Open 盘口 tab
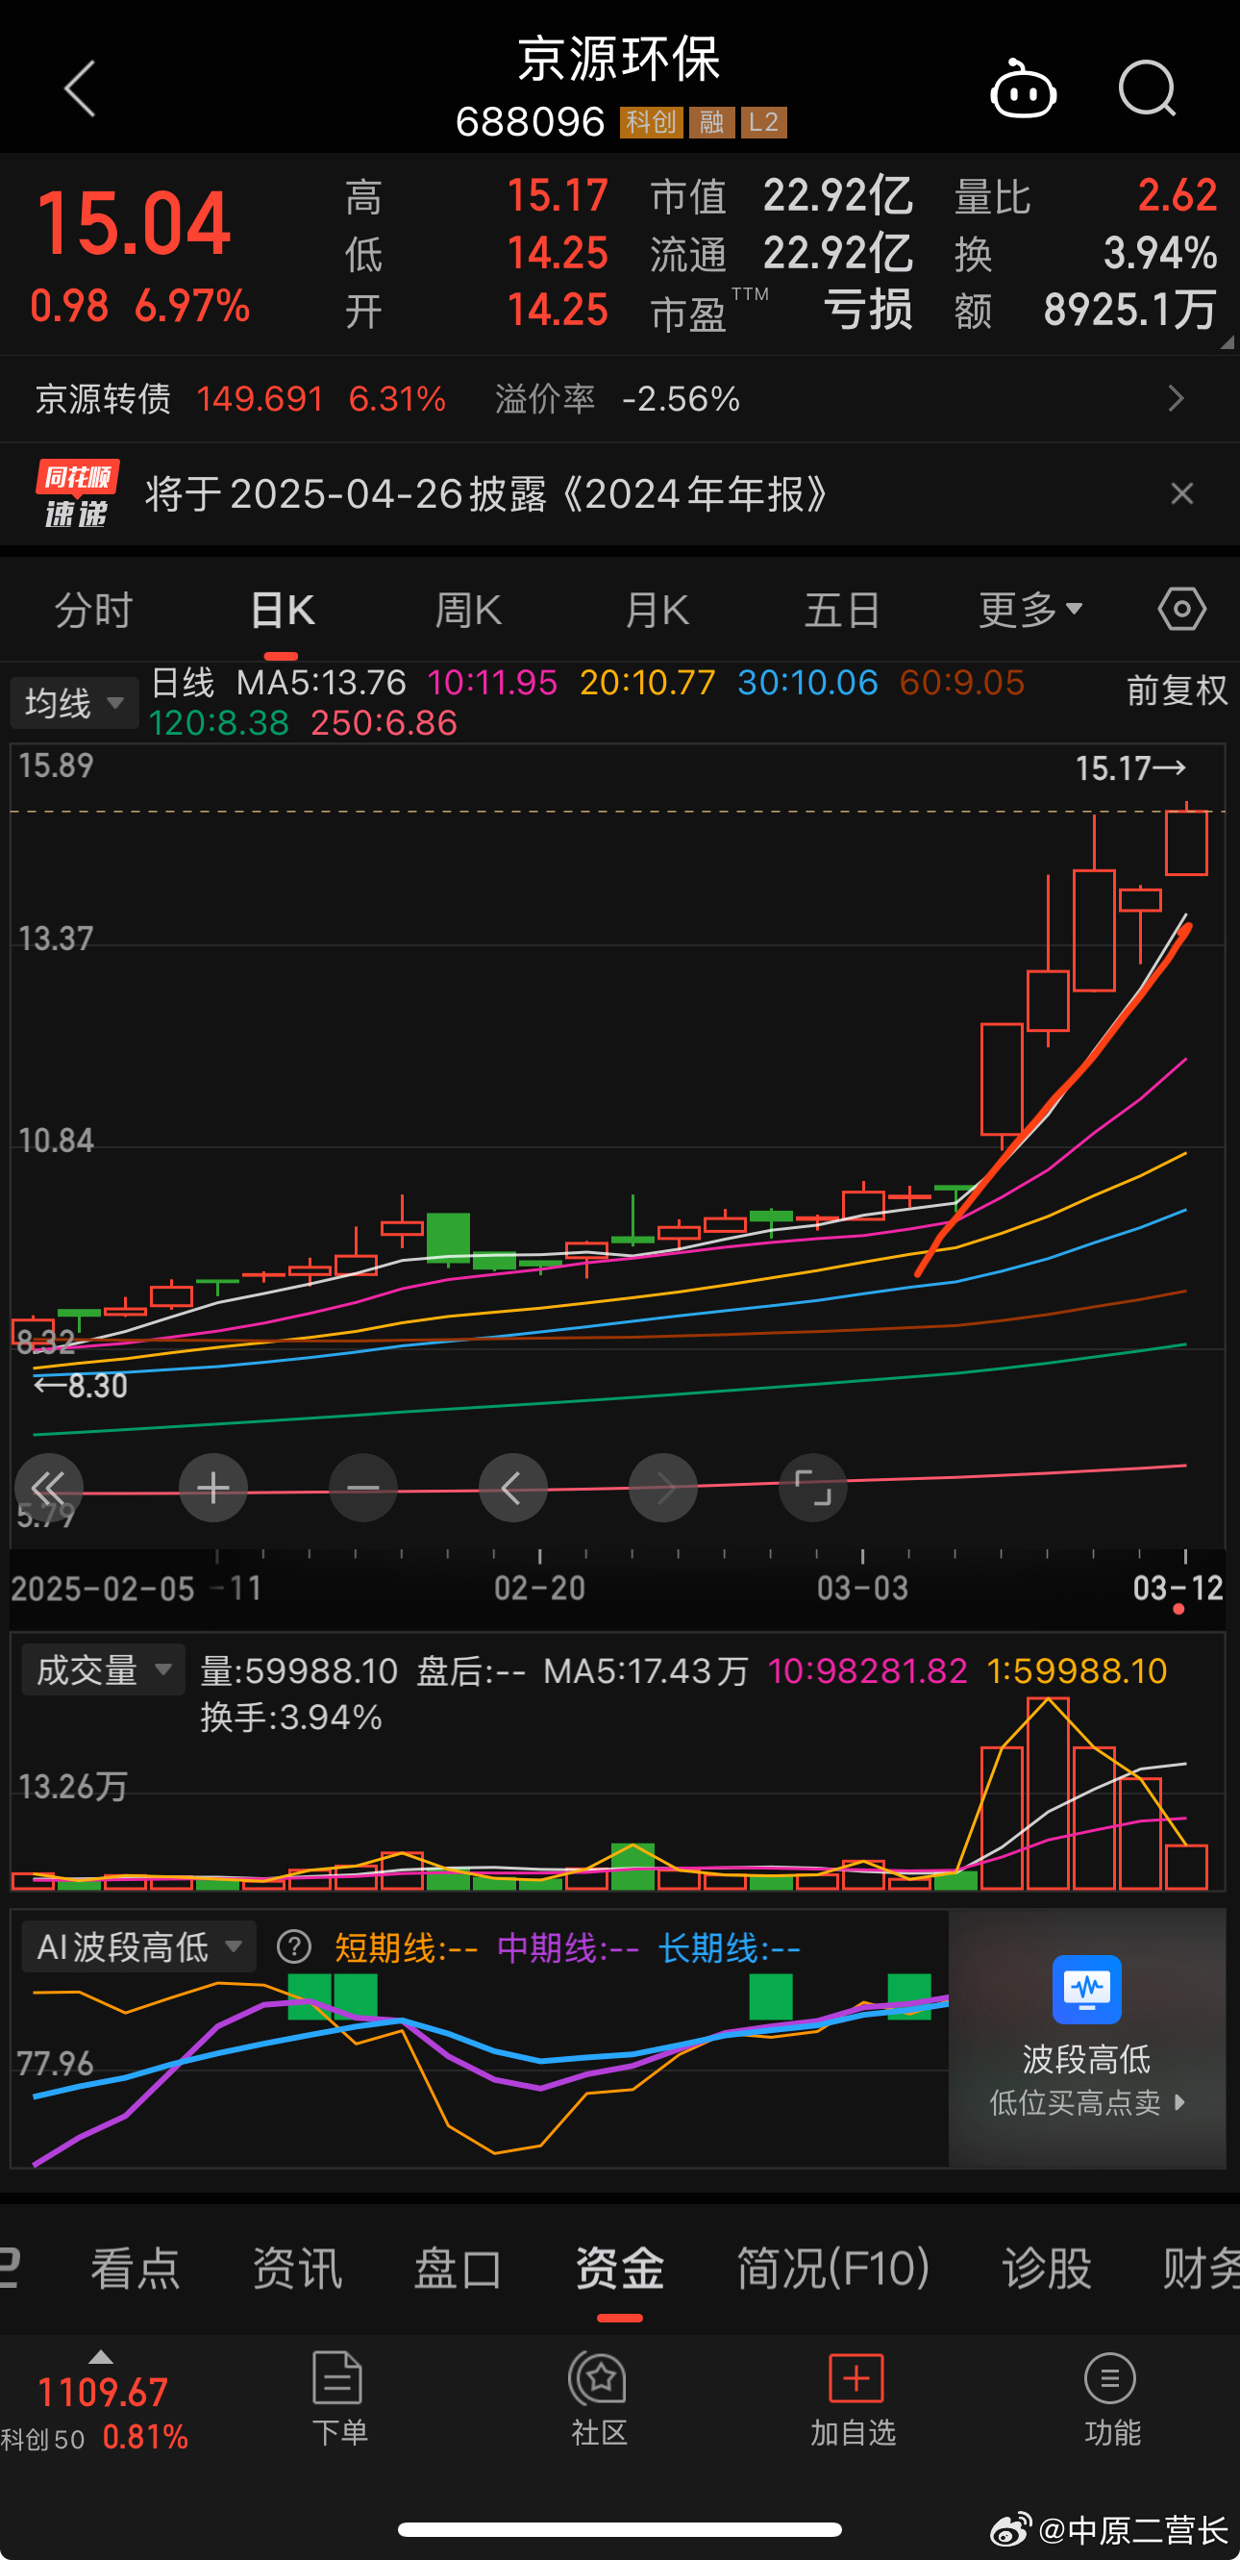The width and height of the screenshot is (1240, 2560). point(459,2268)
